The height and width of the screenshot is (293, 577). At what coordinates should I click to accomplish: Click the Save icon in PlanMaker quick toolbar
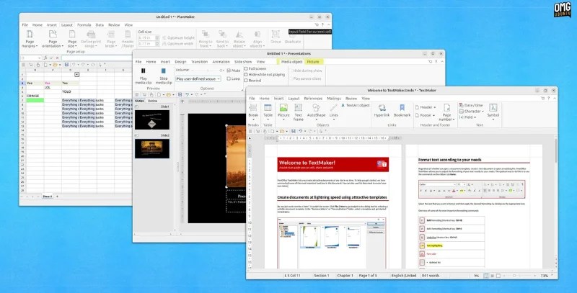[x=66, y=65]
